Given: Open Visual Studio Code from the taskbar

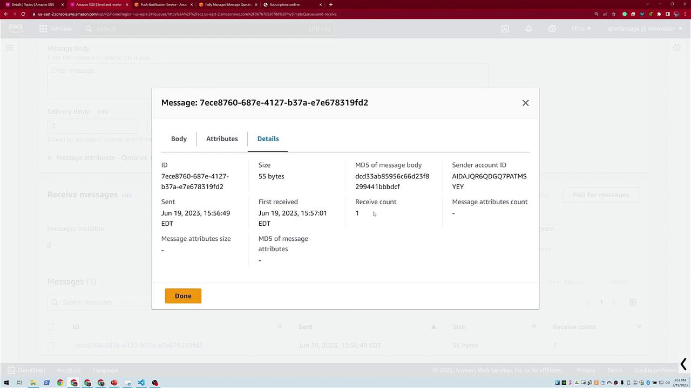Looking at the screenshot, I should (x=141, y=383).
